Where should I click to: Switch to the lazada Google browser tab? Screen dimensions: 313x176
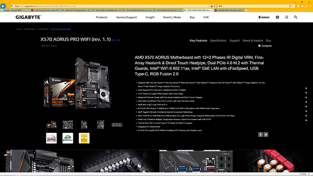pyautogui.click(x=15, y=10)
